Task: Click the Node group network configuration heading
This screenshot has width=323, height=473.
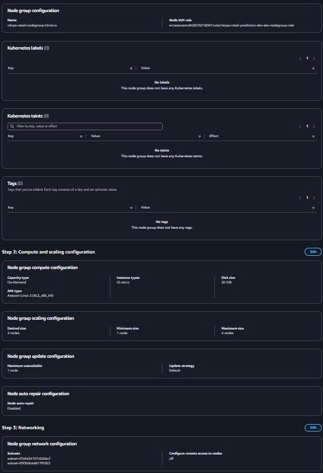Action: coord(42,444)
